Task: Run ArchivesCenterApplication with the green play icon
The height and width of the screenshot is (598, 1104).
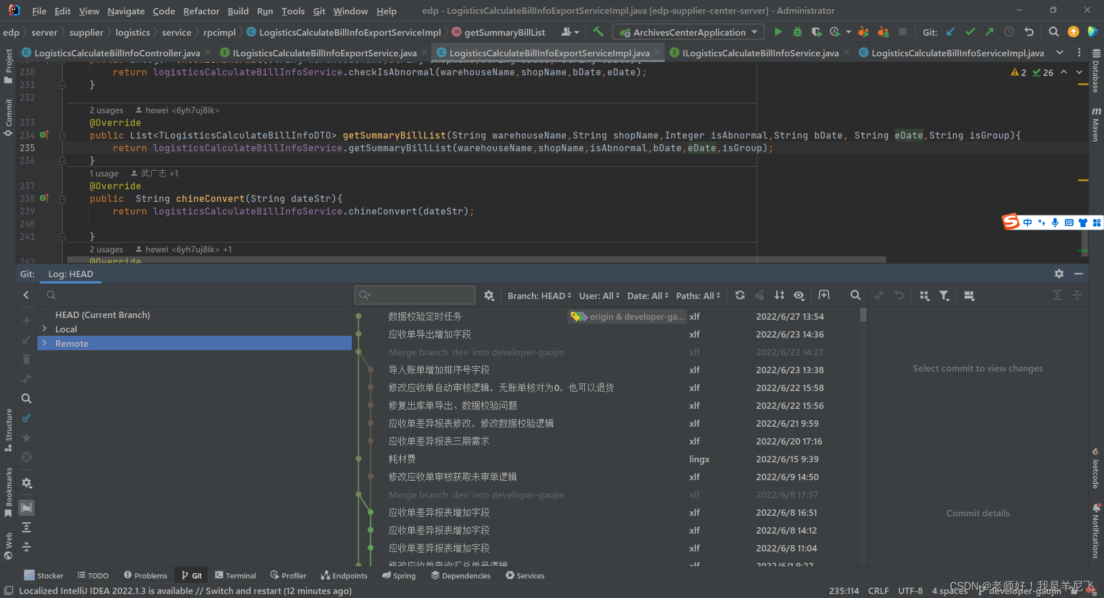Action: pyautogui.click(x=778, y=32)
